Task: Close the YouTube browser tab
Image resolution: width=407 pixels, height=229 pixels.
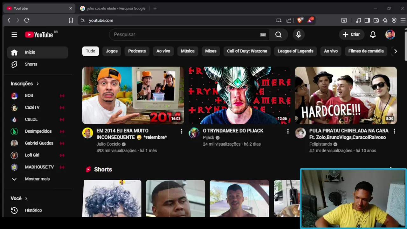Action: click(71, 8)
